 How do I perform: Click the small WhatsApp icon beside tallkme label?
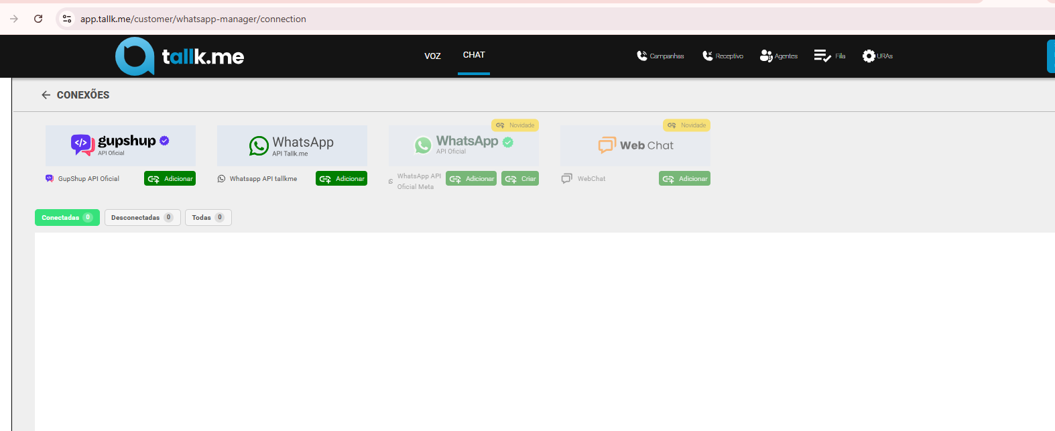click(x=221, y=178)
